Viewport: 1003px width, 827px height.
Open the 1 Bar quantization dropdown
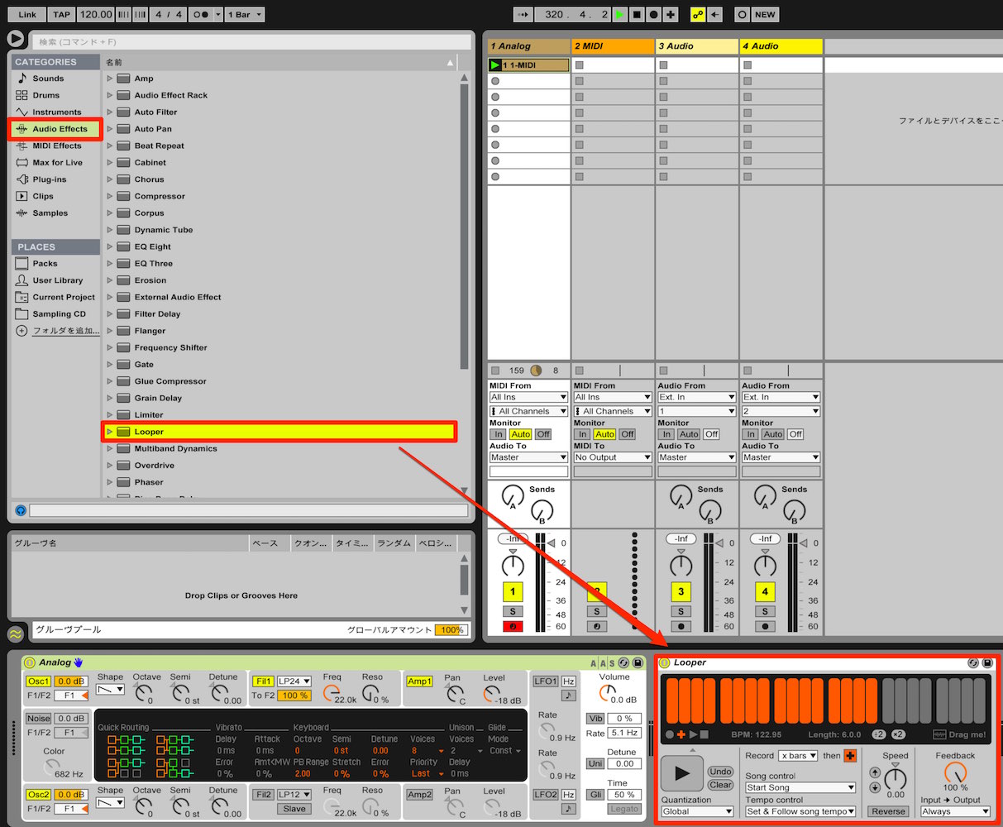tap(245, 14)
